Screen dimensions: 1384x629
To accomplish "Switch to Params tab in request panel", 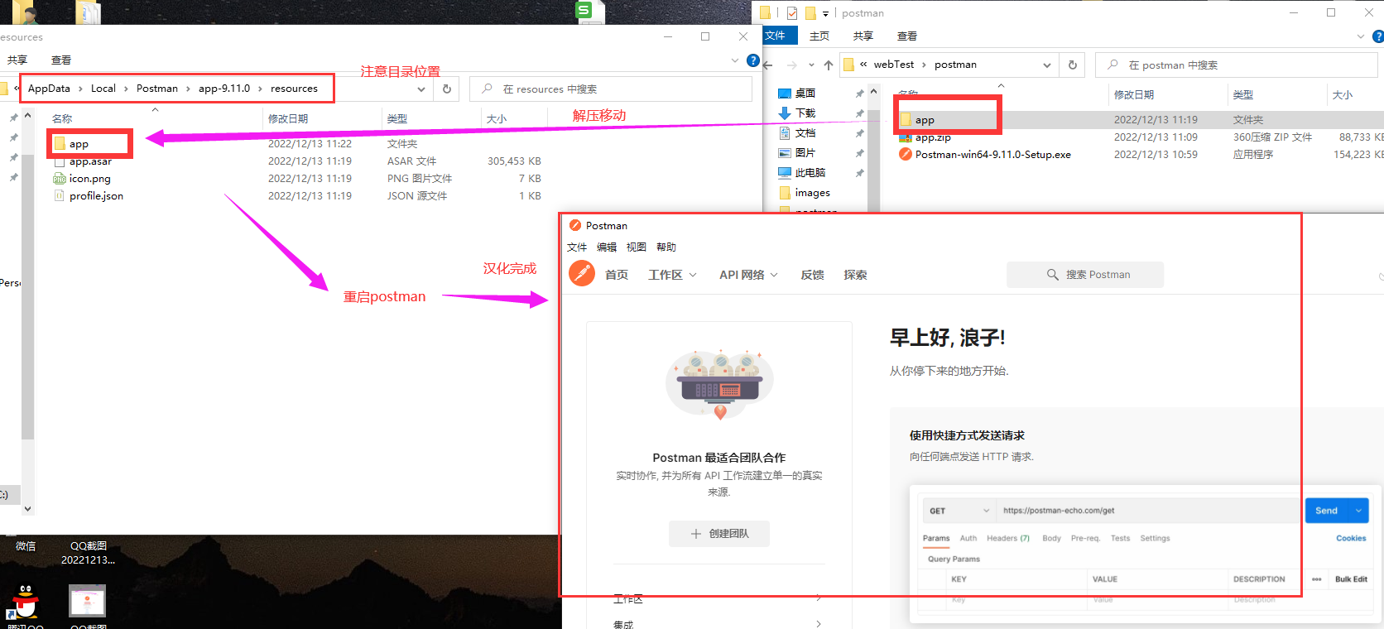I will pos(936,538).
